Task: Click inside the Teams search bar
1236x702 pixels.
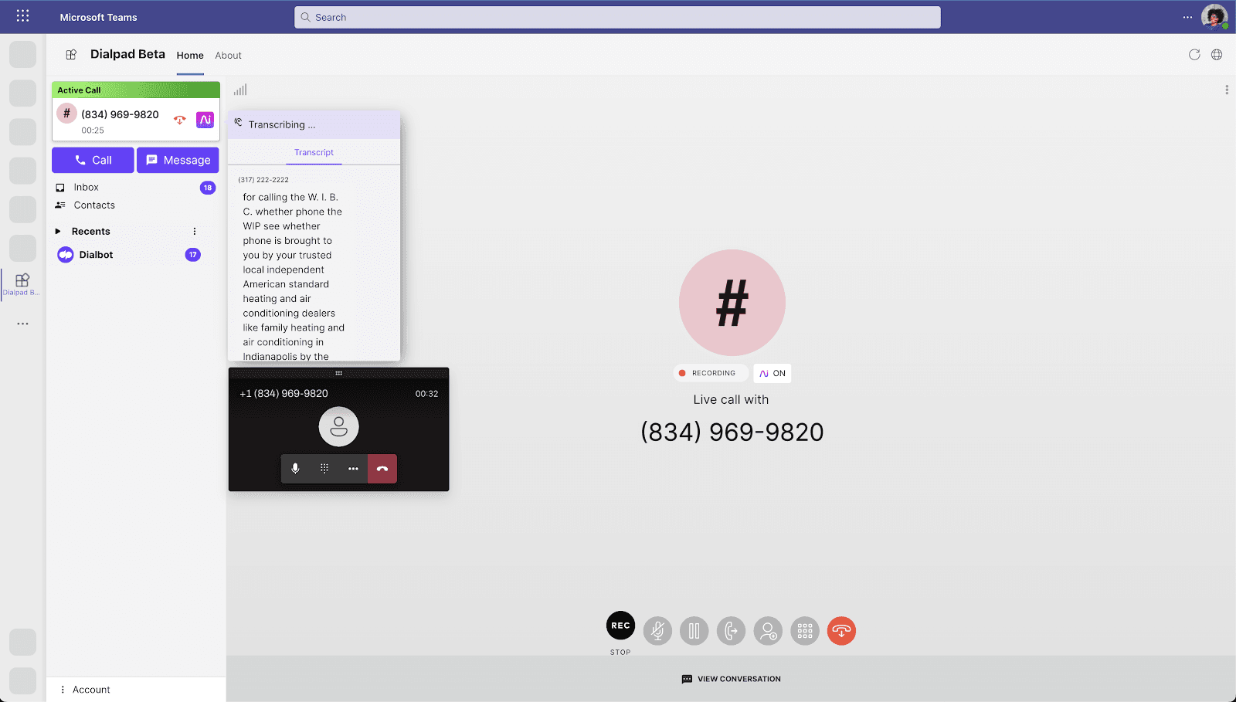Action: (x=616, y=16)
